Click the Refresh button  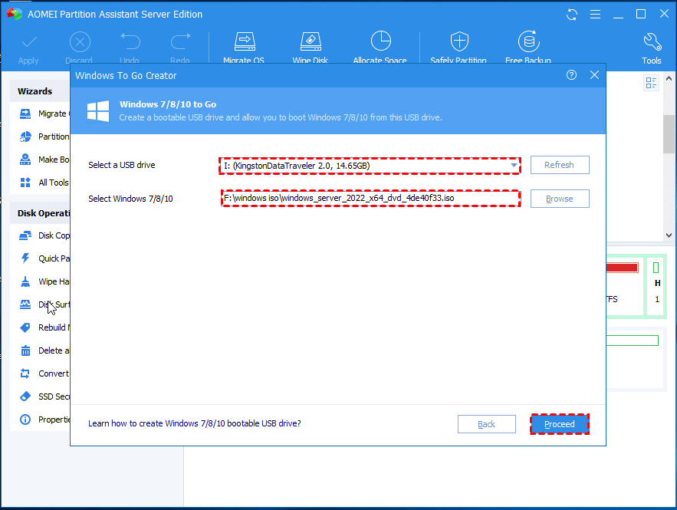point(560,165)
